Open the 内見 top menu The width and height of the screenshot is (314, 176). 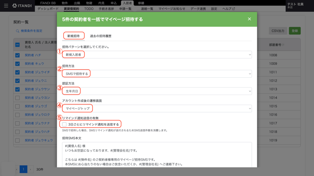(x=101, y=3)
